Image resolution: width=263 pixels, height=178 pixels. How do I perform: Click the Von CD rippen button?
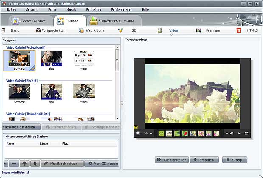click(101, 163)
